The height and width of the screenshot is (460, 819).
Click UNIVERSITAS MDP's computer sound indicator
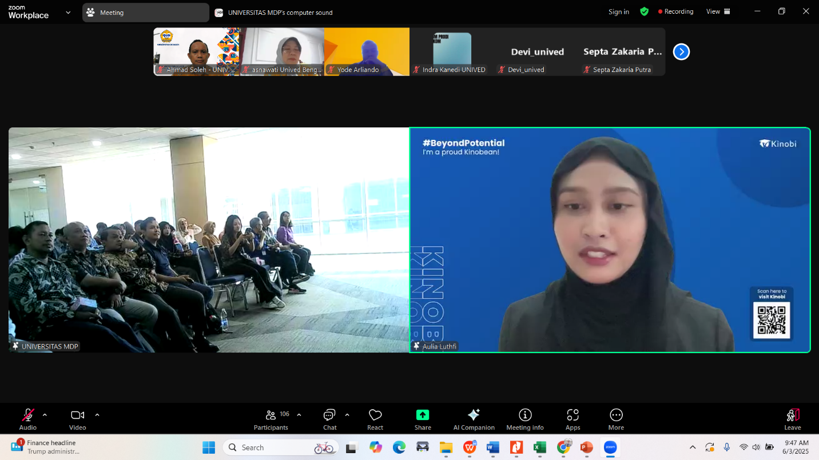point(273,13)
